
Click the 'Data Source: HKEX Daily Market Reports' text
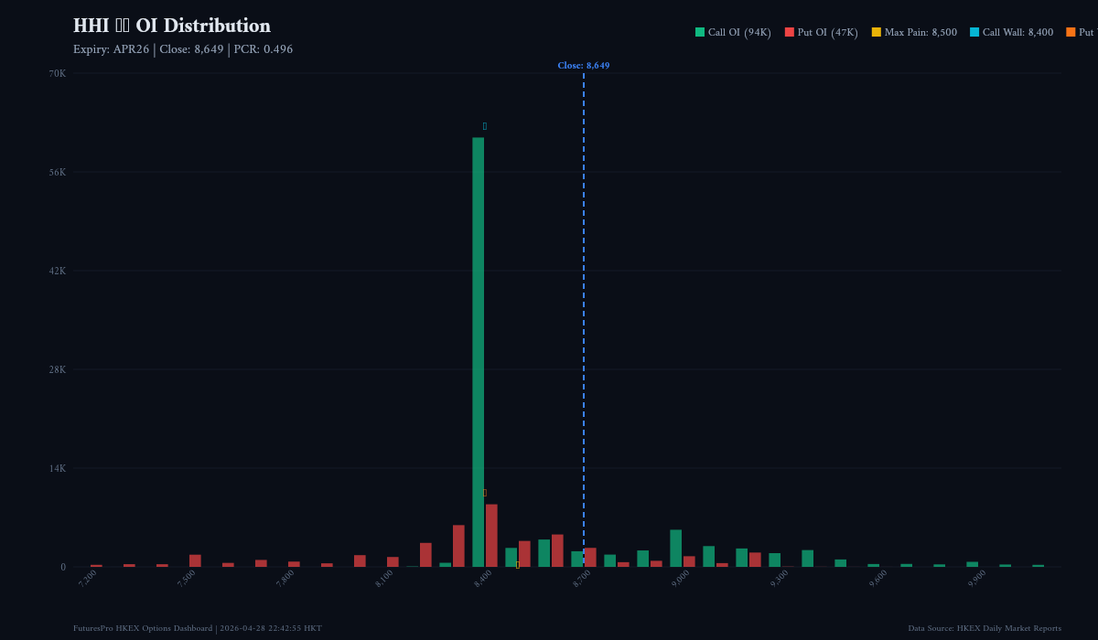coord(985,628)
